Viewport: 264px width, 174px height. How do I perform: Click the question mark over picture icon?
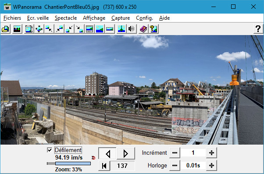coord(153,29)
